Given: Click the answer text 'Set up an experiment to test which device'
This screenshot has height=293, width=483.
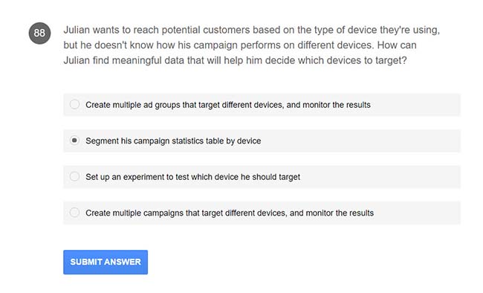Looking at the screenshot, I should point(162,177).
